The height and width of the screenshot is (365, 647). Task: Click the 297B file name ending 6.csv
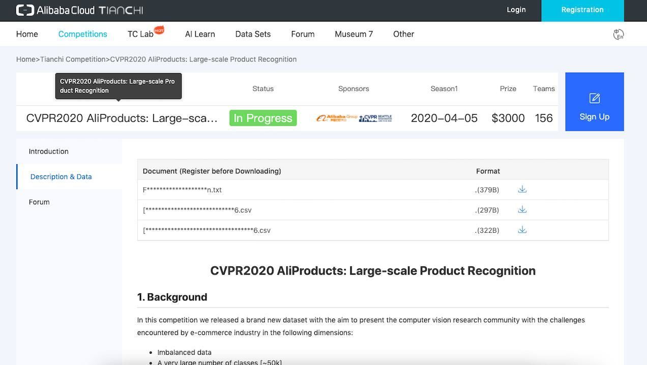tap(197, 210)
